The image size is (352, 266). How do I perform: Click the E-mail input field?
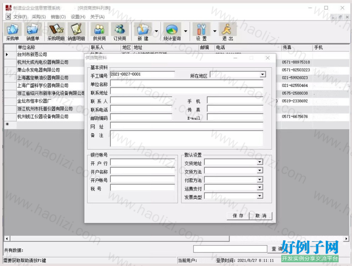coord(235,117)
